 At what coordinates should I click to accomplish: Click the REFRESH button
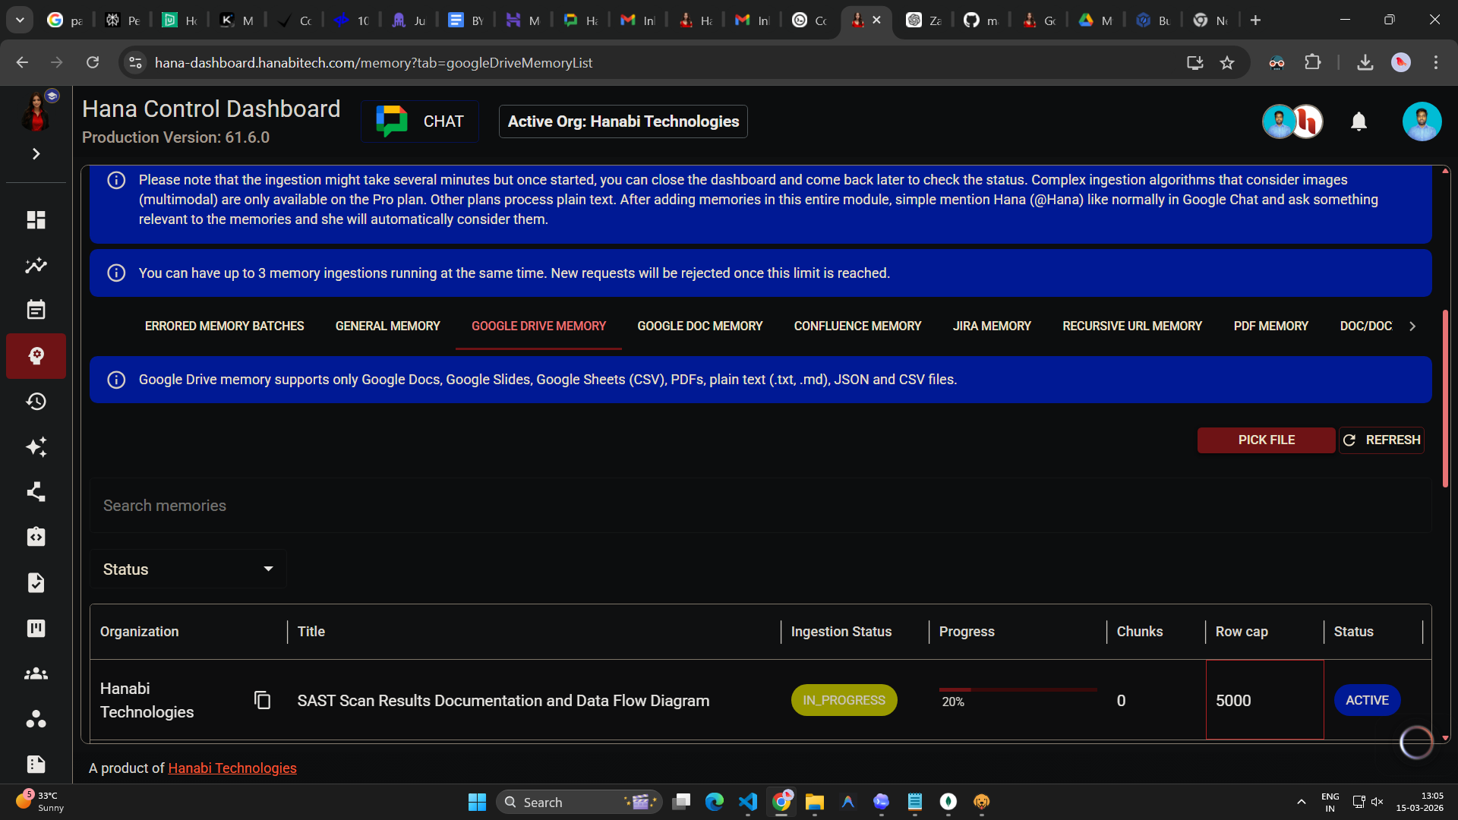tap(1381, 440)
